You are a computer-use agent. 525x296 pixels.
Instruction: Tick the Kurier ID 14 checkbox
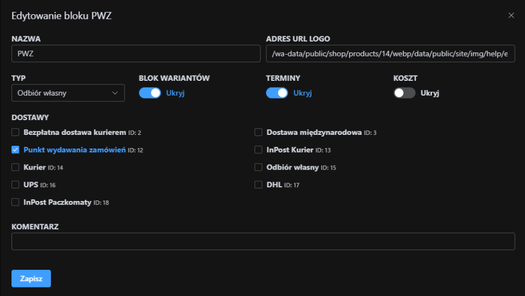[15, 168]
